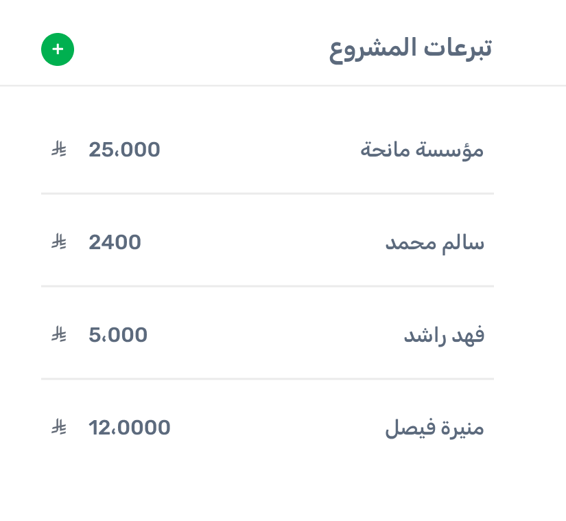Click the riyal symbol next to 25,000

tap(59, 149)
